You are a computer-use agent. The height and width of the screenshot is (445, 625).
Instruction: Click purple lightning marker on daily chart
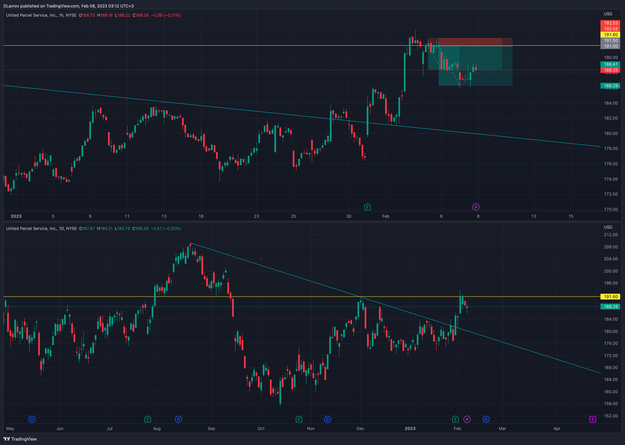pos(467,419)
